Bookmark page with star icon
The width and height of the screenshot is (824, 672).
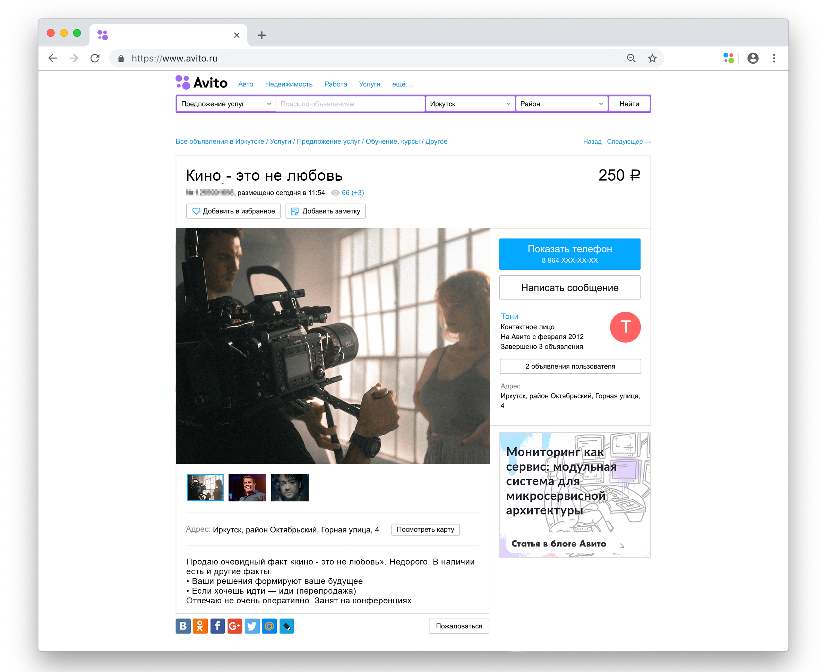click(652, 59)
